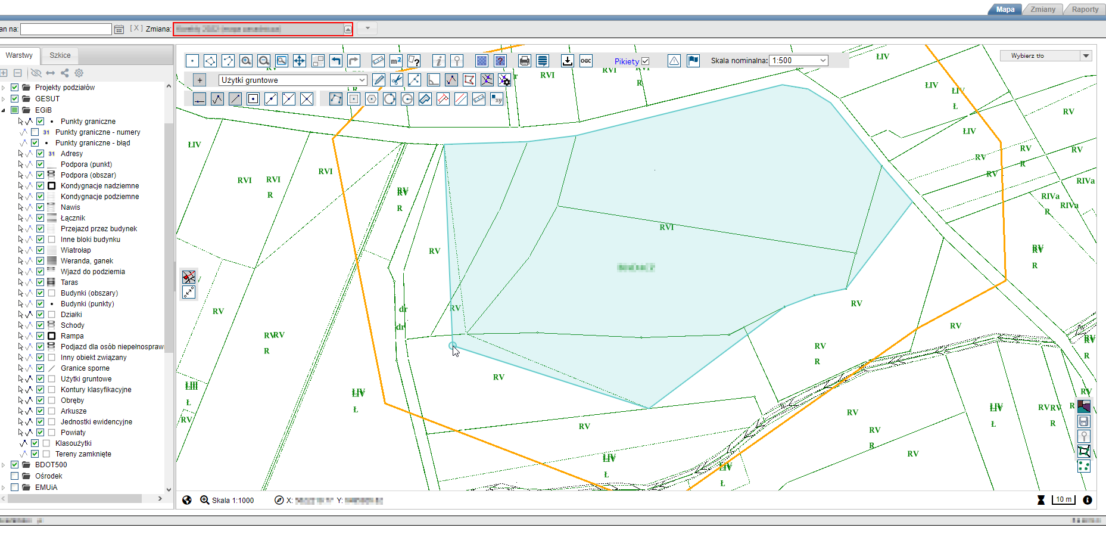Click the xy coordinates input tool
Viewport: 1106px width, 534px height.
coord(497,99)
